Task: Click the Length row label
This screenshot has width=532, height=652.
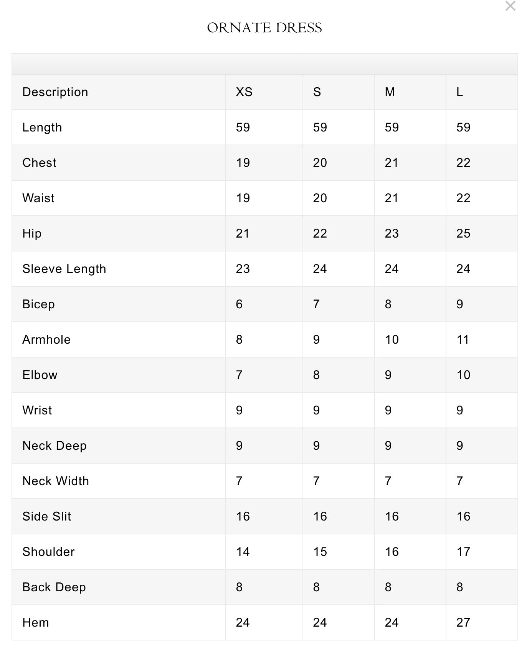Action: (x=42, y=128)
